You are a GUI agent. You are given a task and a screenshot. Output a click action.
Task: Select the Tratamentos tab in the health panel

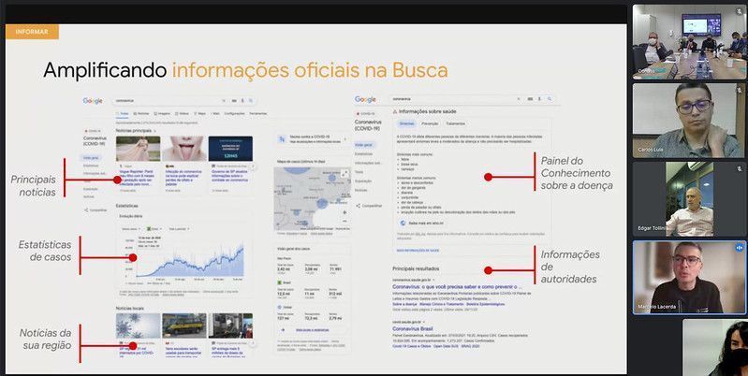pyautogui.click(x=456, y=123)
